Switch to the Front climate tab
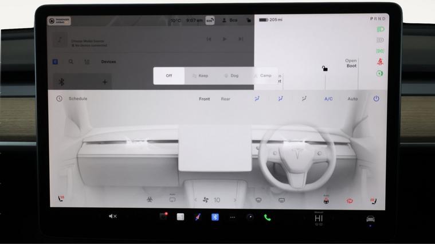 204,99
